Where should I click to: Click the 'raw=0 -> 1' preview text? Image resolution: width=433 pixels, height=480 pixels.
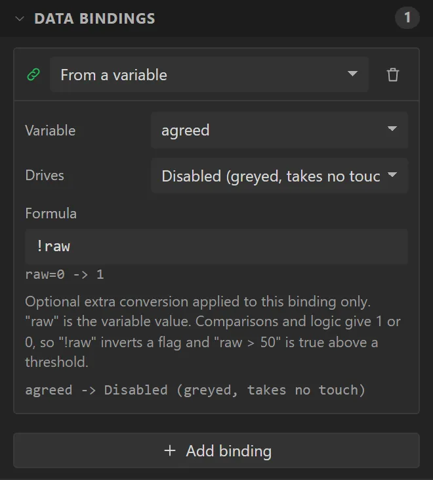64,274
